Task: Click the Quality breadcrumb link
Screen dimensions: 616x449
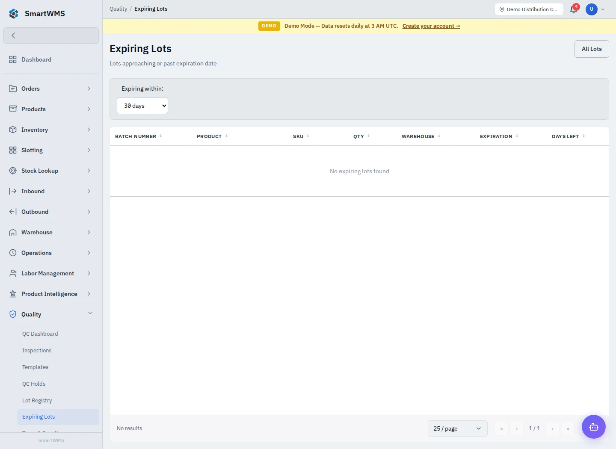Action: (118, 9)
